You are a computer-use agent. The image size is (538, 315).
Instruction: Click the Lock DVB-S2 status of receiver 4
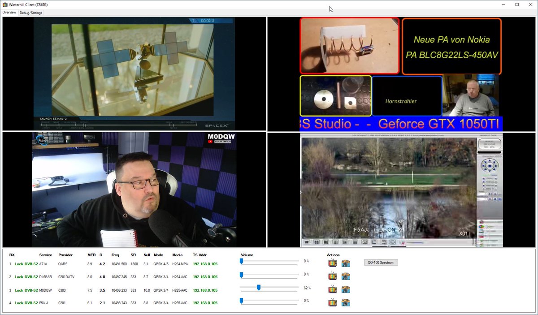click(26, 303)
